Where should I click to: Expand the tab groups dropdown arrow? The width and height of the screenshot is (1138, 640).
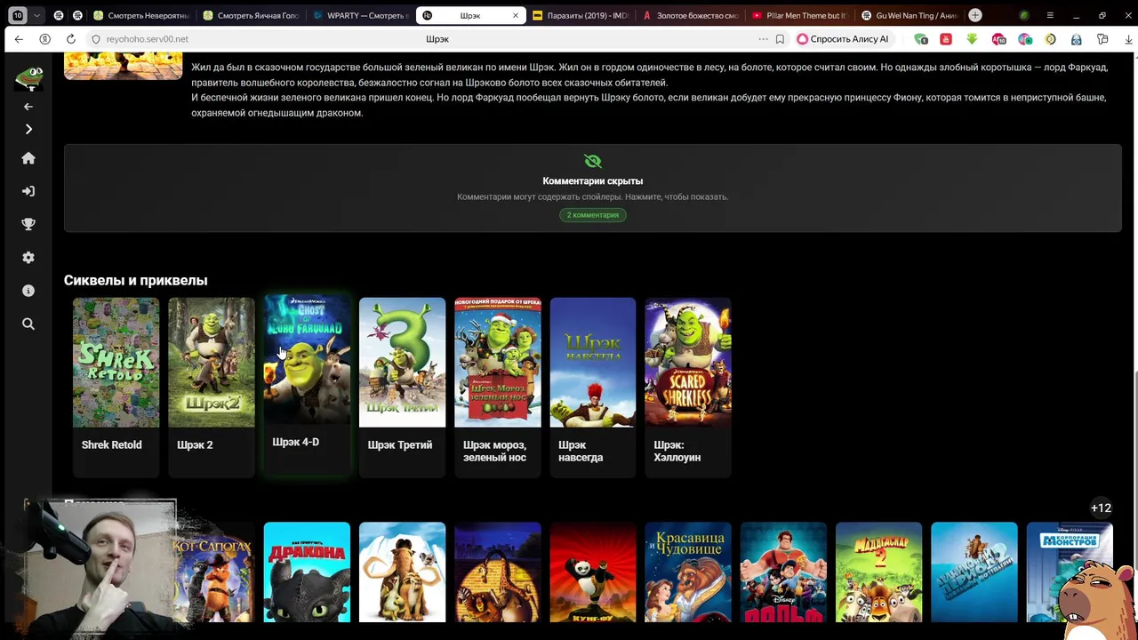[x=36, y=15]
